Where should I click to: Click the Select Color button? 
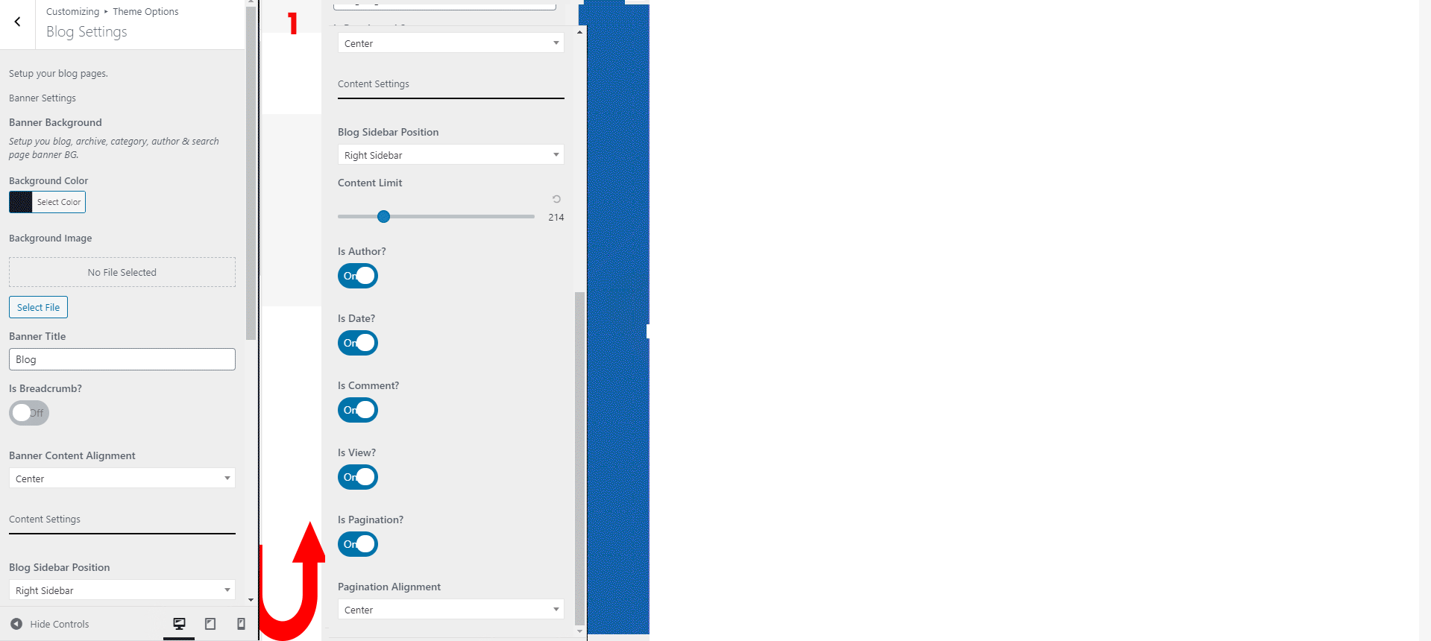59,202
